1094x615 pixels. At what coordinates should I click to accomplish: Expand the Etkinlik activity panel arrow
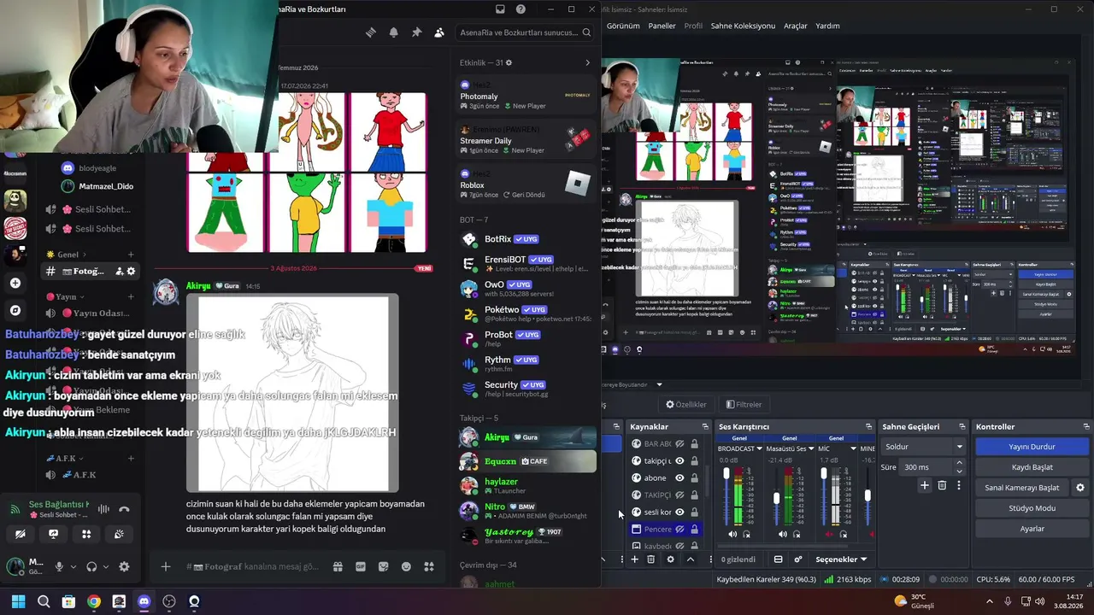[x=587, y=62]
